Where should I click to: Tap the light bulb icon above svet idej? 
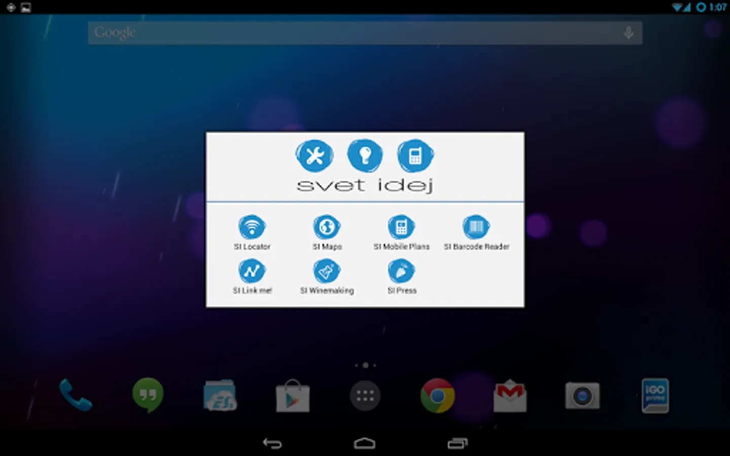(x=365, y=155)
